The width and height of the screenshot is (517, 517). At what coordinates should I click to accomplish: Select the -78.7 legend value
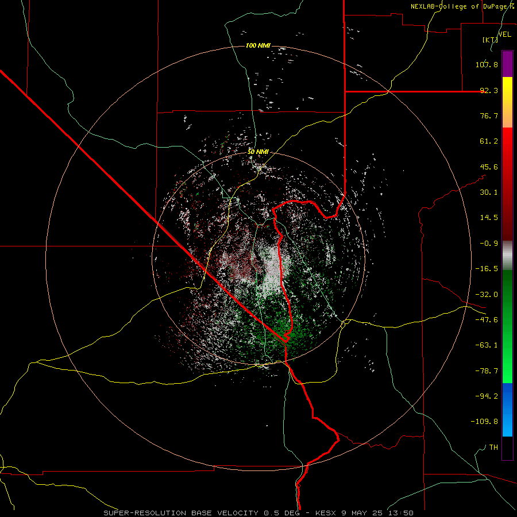click(x=487, y=371)
